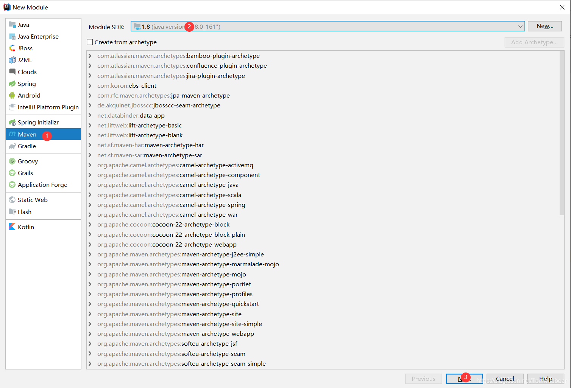Viewport: 571px width, 388px height.
Task: Select net.databinder:data-app row
Action: [323, 115]
